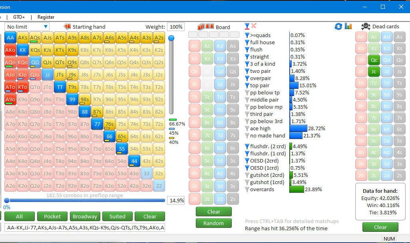Select the 45% blue weight marker
Viewport: 410px width, 243px height.
[172, 129]
